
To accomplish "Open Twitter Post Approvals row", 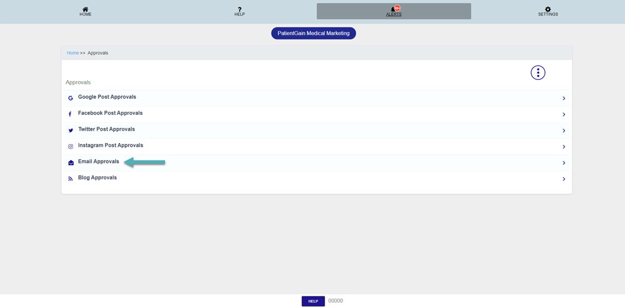I will (x=106, y=129).
